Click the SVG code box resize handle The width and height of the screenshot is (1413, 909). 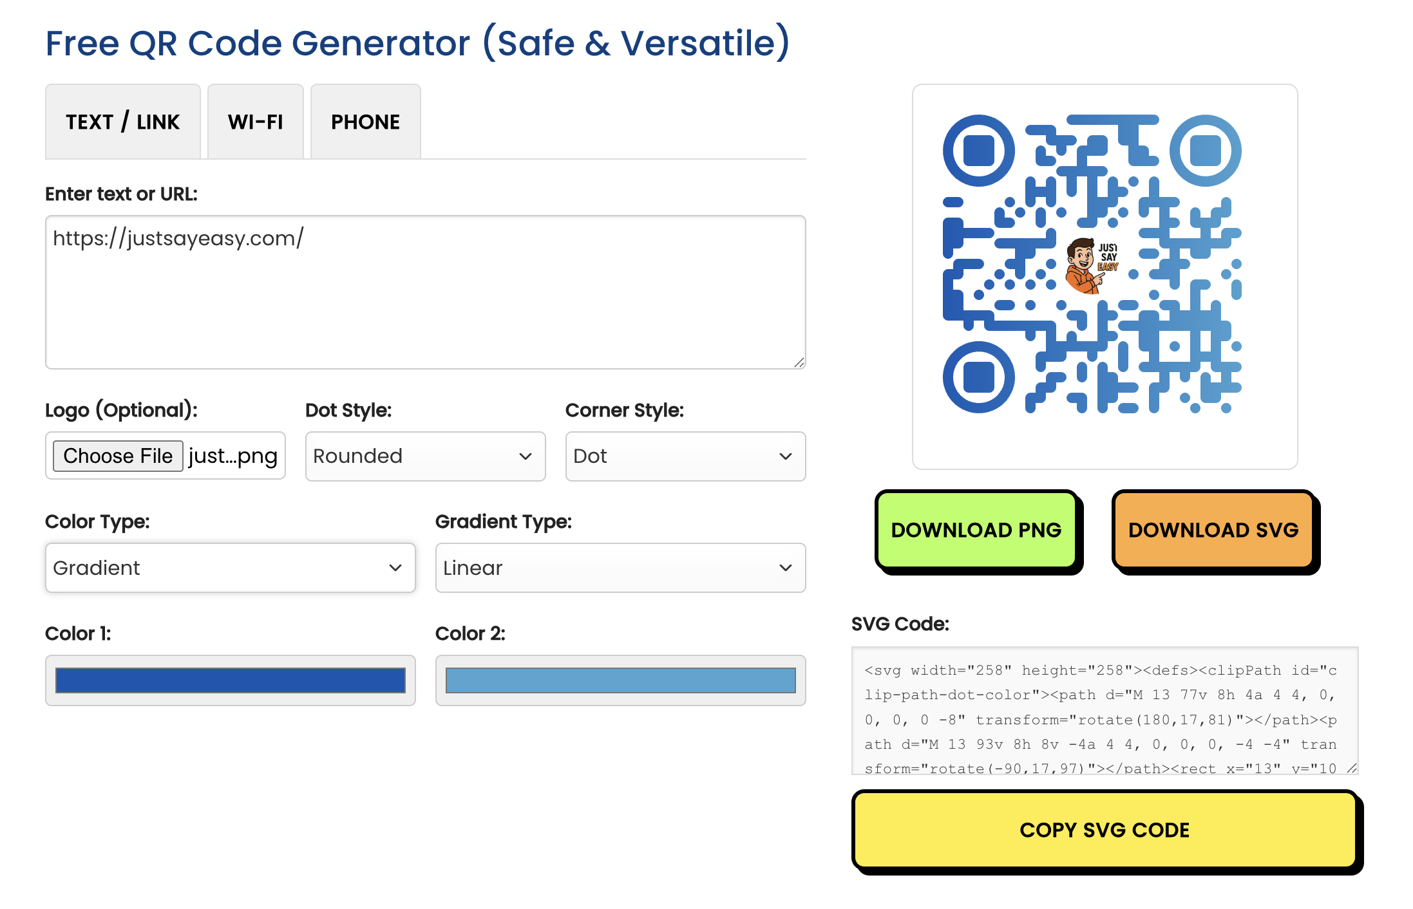(1351, 768)
